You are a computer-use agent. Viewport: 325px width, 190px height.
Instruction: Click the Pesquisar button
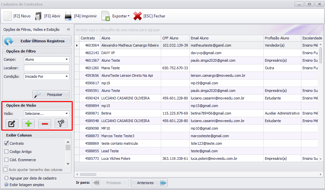pos(51,95)
